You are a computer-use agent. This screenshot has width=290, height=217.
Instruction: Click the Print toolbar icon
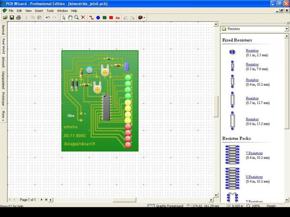pyautogui.click(x=18, y=18)
